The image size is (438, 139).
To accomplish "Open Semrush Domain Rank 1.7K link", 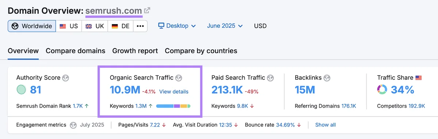I will coord(77,106).
